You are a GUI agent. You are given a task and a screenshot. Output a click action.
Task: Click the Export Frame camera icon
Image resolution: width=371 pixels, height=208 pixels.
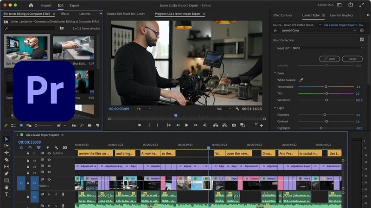[x=234, y=125]
